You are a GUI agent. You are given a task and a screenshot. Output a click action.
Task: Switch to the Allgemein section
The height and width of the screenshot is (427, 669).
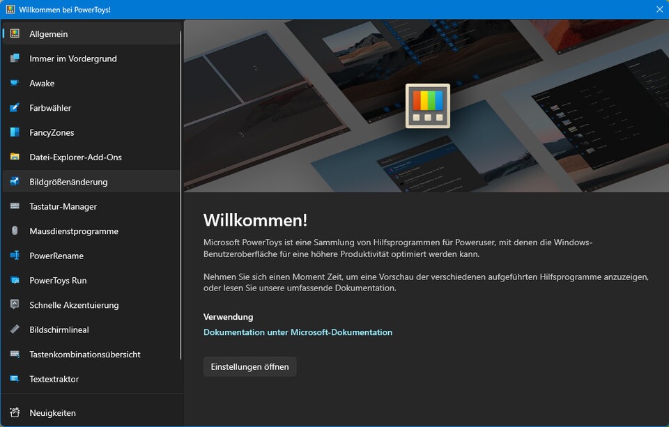[47, 33]
